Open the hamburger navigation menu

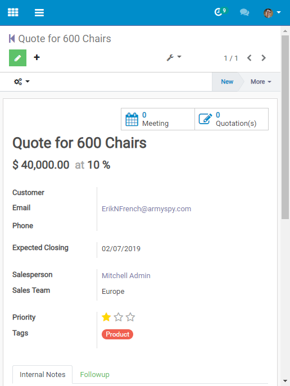pyautogui.click(x=39, y=12)
